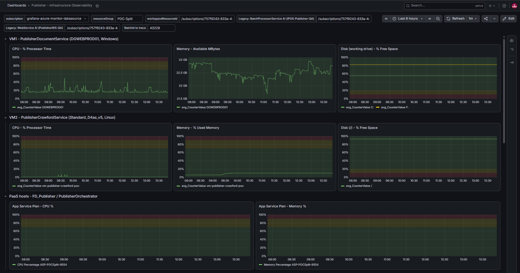Shift time range backward

point(386,19)
